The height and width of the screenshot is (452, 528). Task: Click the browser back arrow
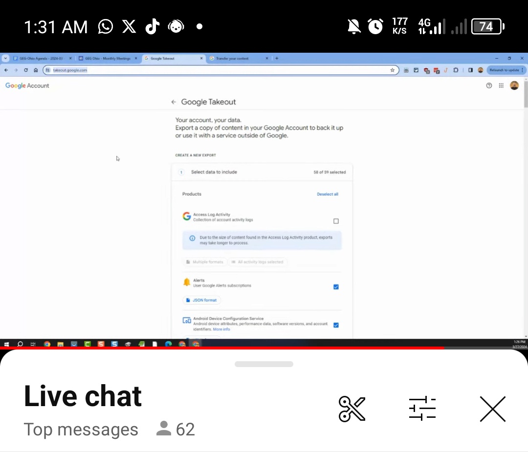pos(6,70)
